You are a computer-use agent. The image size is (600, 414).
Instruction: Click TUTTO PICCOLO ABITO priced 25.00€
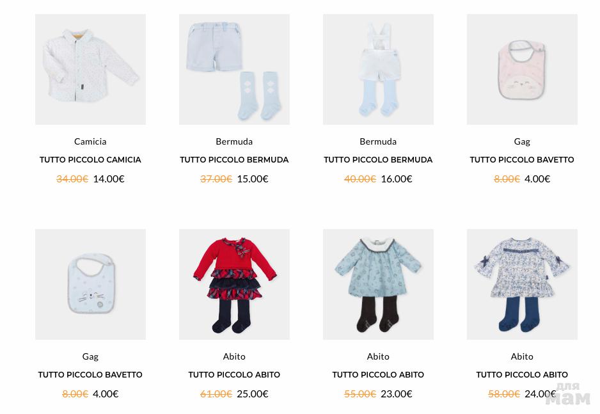[234, 374]
